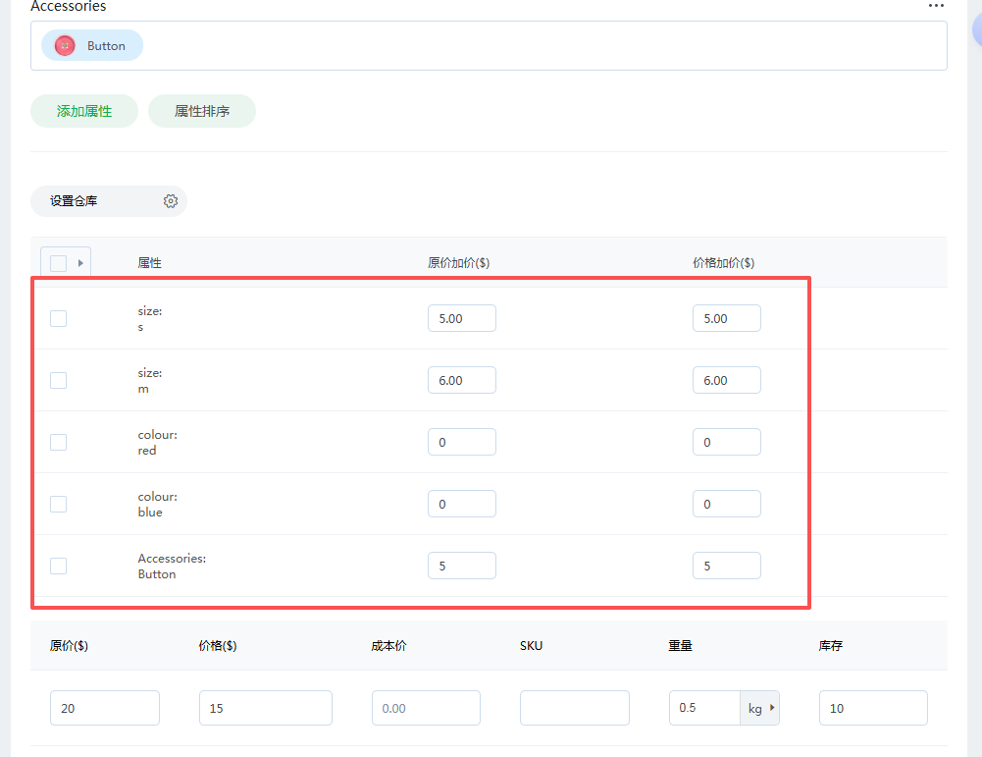Tick the colour: red row checkbox

(59, 442)
